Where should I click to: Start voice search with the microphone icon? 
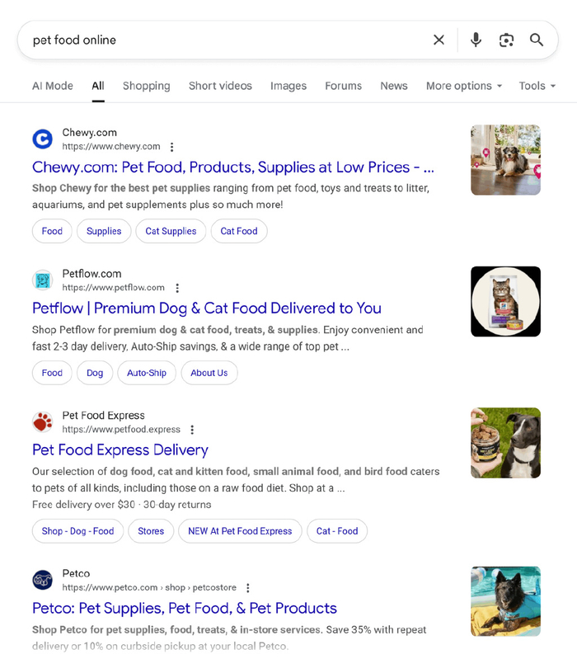(x=476, y=40)
